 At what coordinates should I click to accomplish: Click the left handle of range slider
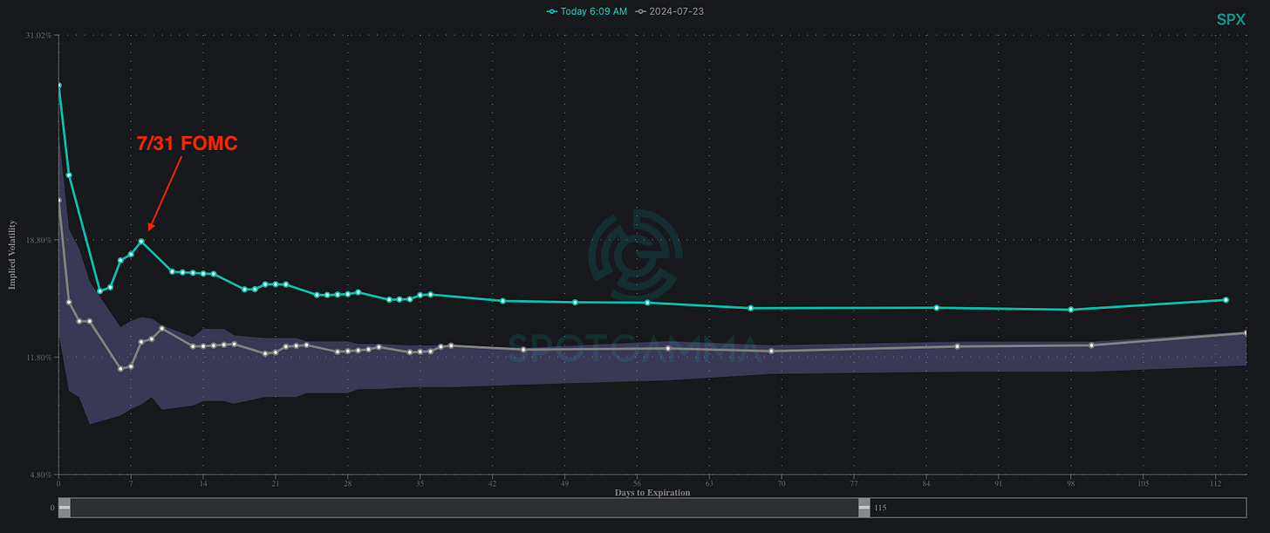coord(65,508)
